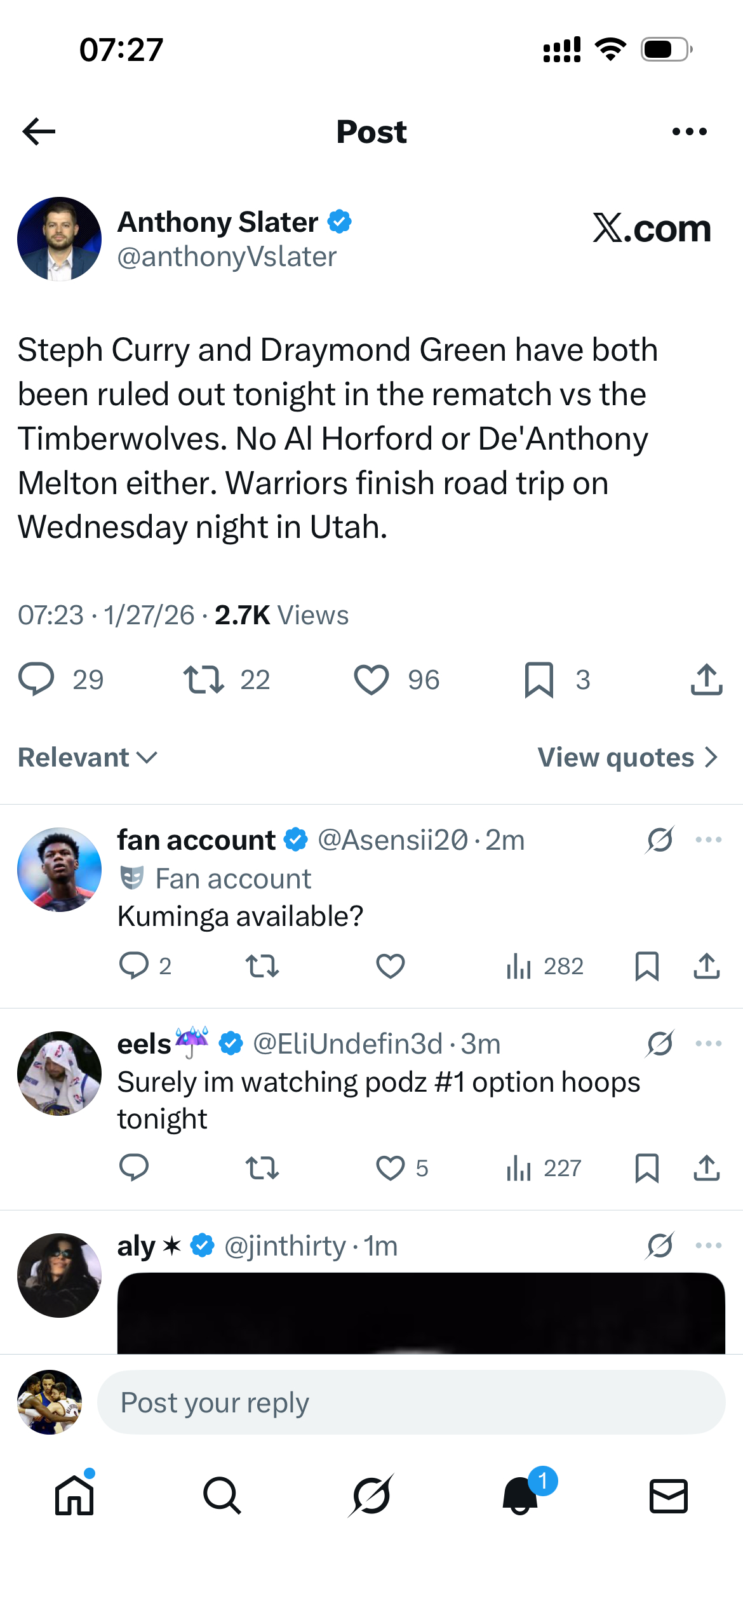Switch to the Search tab
This screenshot has width=743, height=1608.
[x=222, y=1496]
